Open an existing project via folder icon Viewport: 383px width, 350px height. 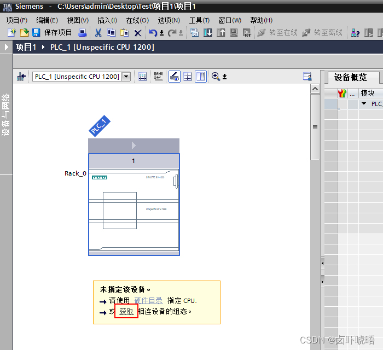[x=24, y=32]
